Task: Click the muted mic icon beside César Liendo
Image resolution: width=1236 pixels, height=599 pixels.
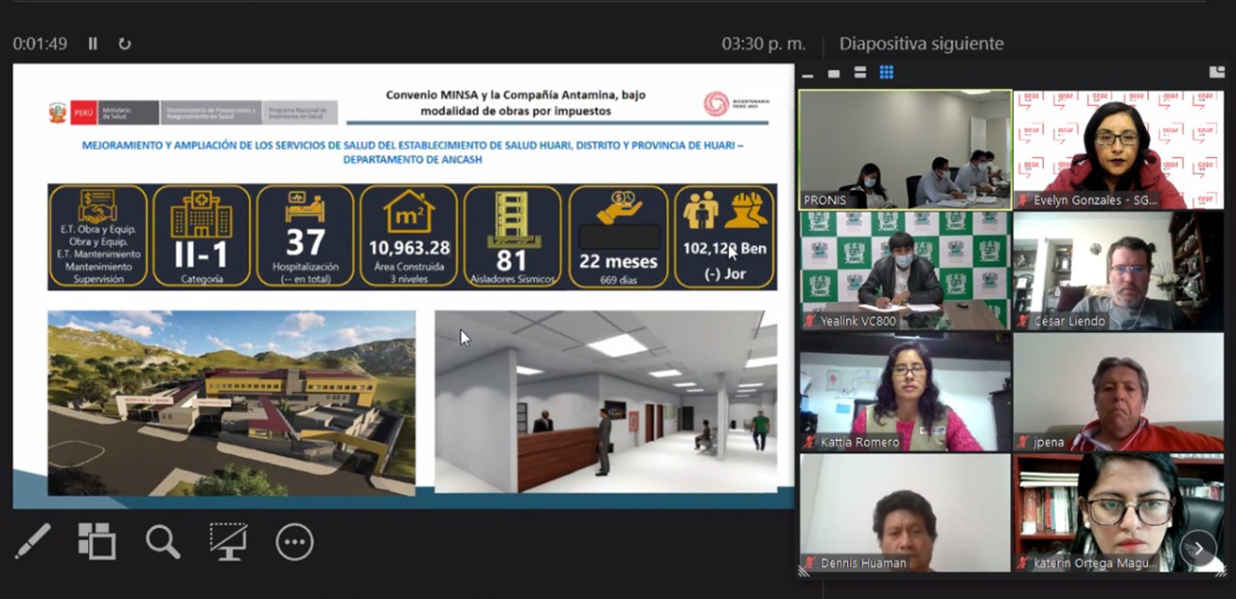Action: point(1023,321)
